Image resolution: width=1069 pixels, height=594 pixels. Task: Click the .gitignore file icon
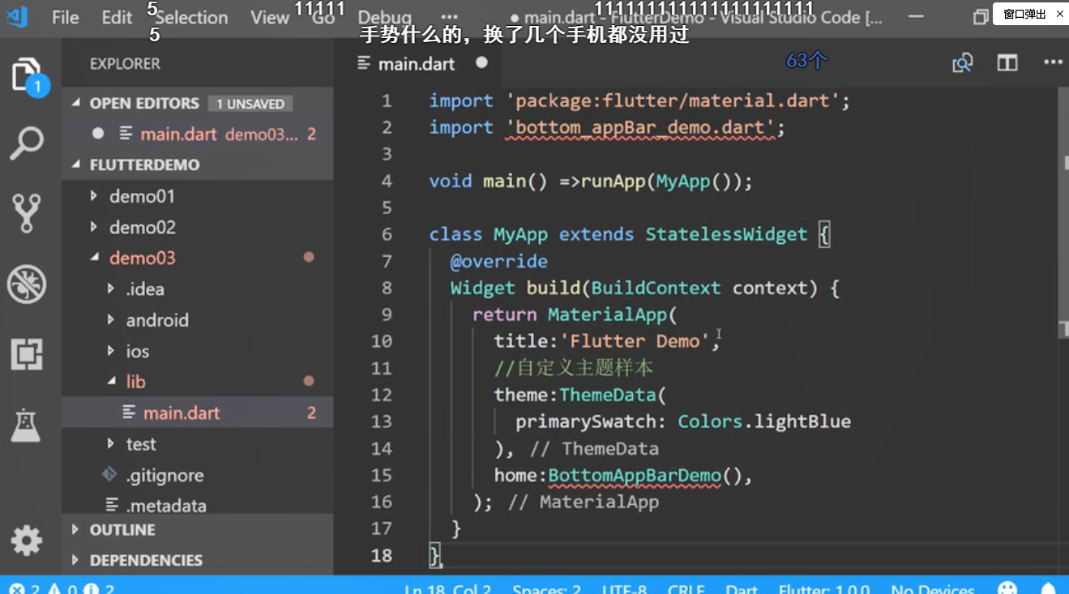[x=109, y=475]
